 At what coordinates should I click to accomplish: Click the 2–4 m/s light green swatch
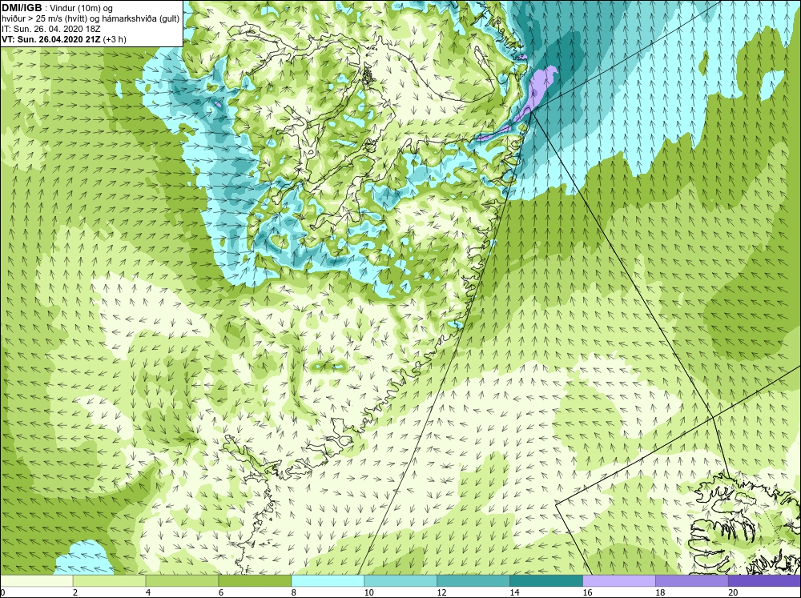pyautogui.click(x=109, y=581)
